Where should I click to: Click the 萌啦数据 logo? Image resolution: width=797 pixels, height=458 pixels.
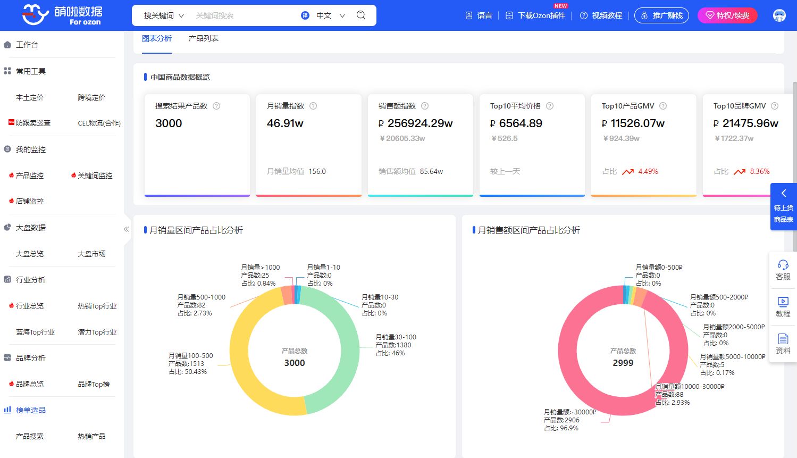[x=62, y=15]
